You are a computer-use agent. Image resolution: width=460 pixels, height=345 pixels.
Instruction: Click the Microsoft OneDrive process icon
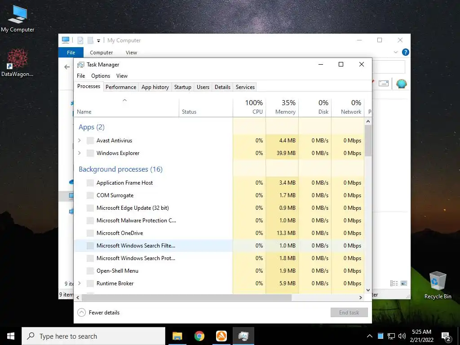(90, 233)
